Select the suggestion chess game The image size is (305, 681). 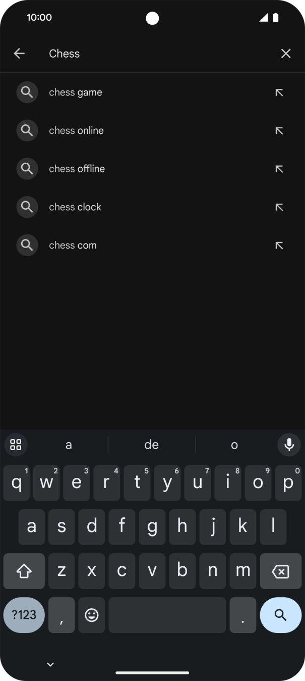coord(75,92)
